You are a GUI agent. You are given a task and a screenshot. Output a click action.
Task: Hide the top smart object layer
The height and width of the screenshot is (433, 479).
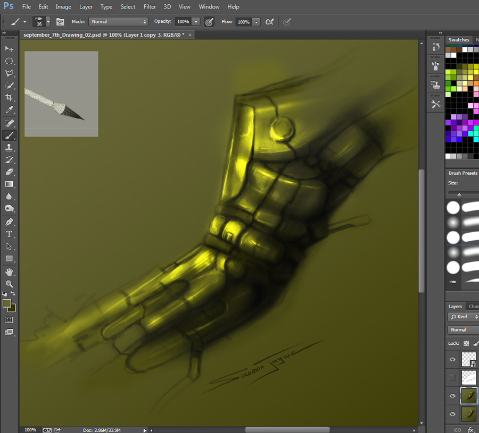(x=452, y=360)
